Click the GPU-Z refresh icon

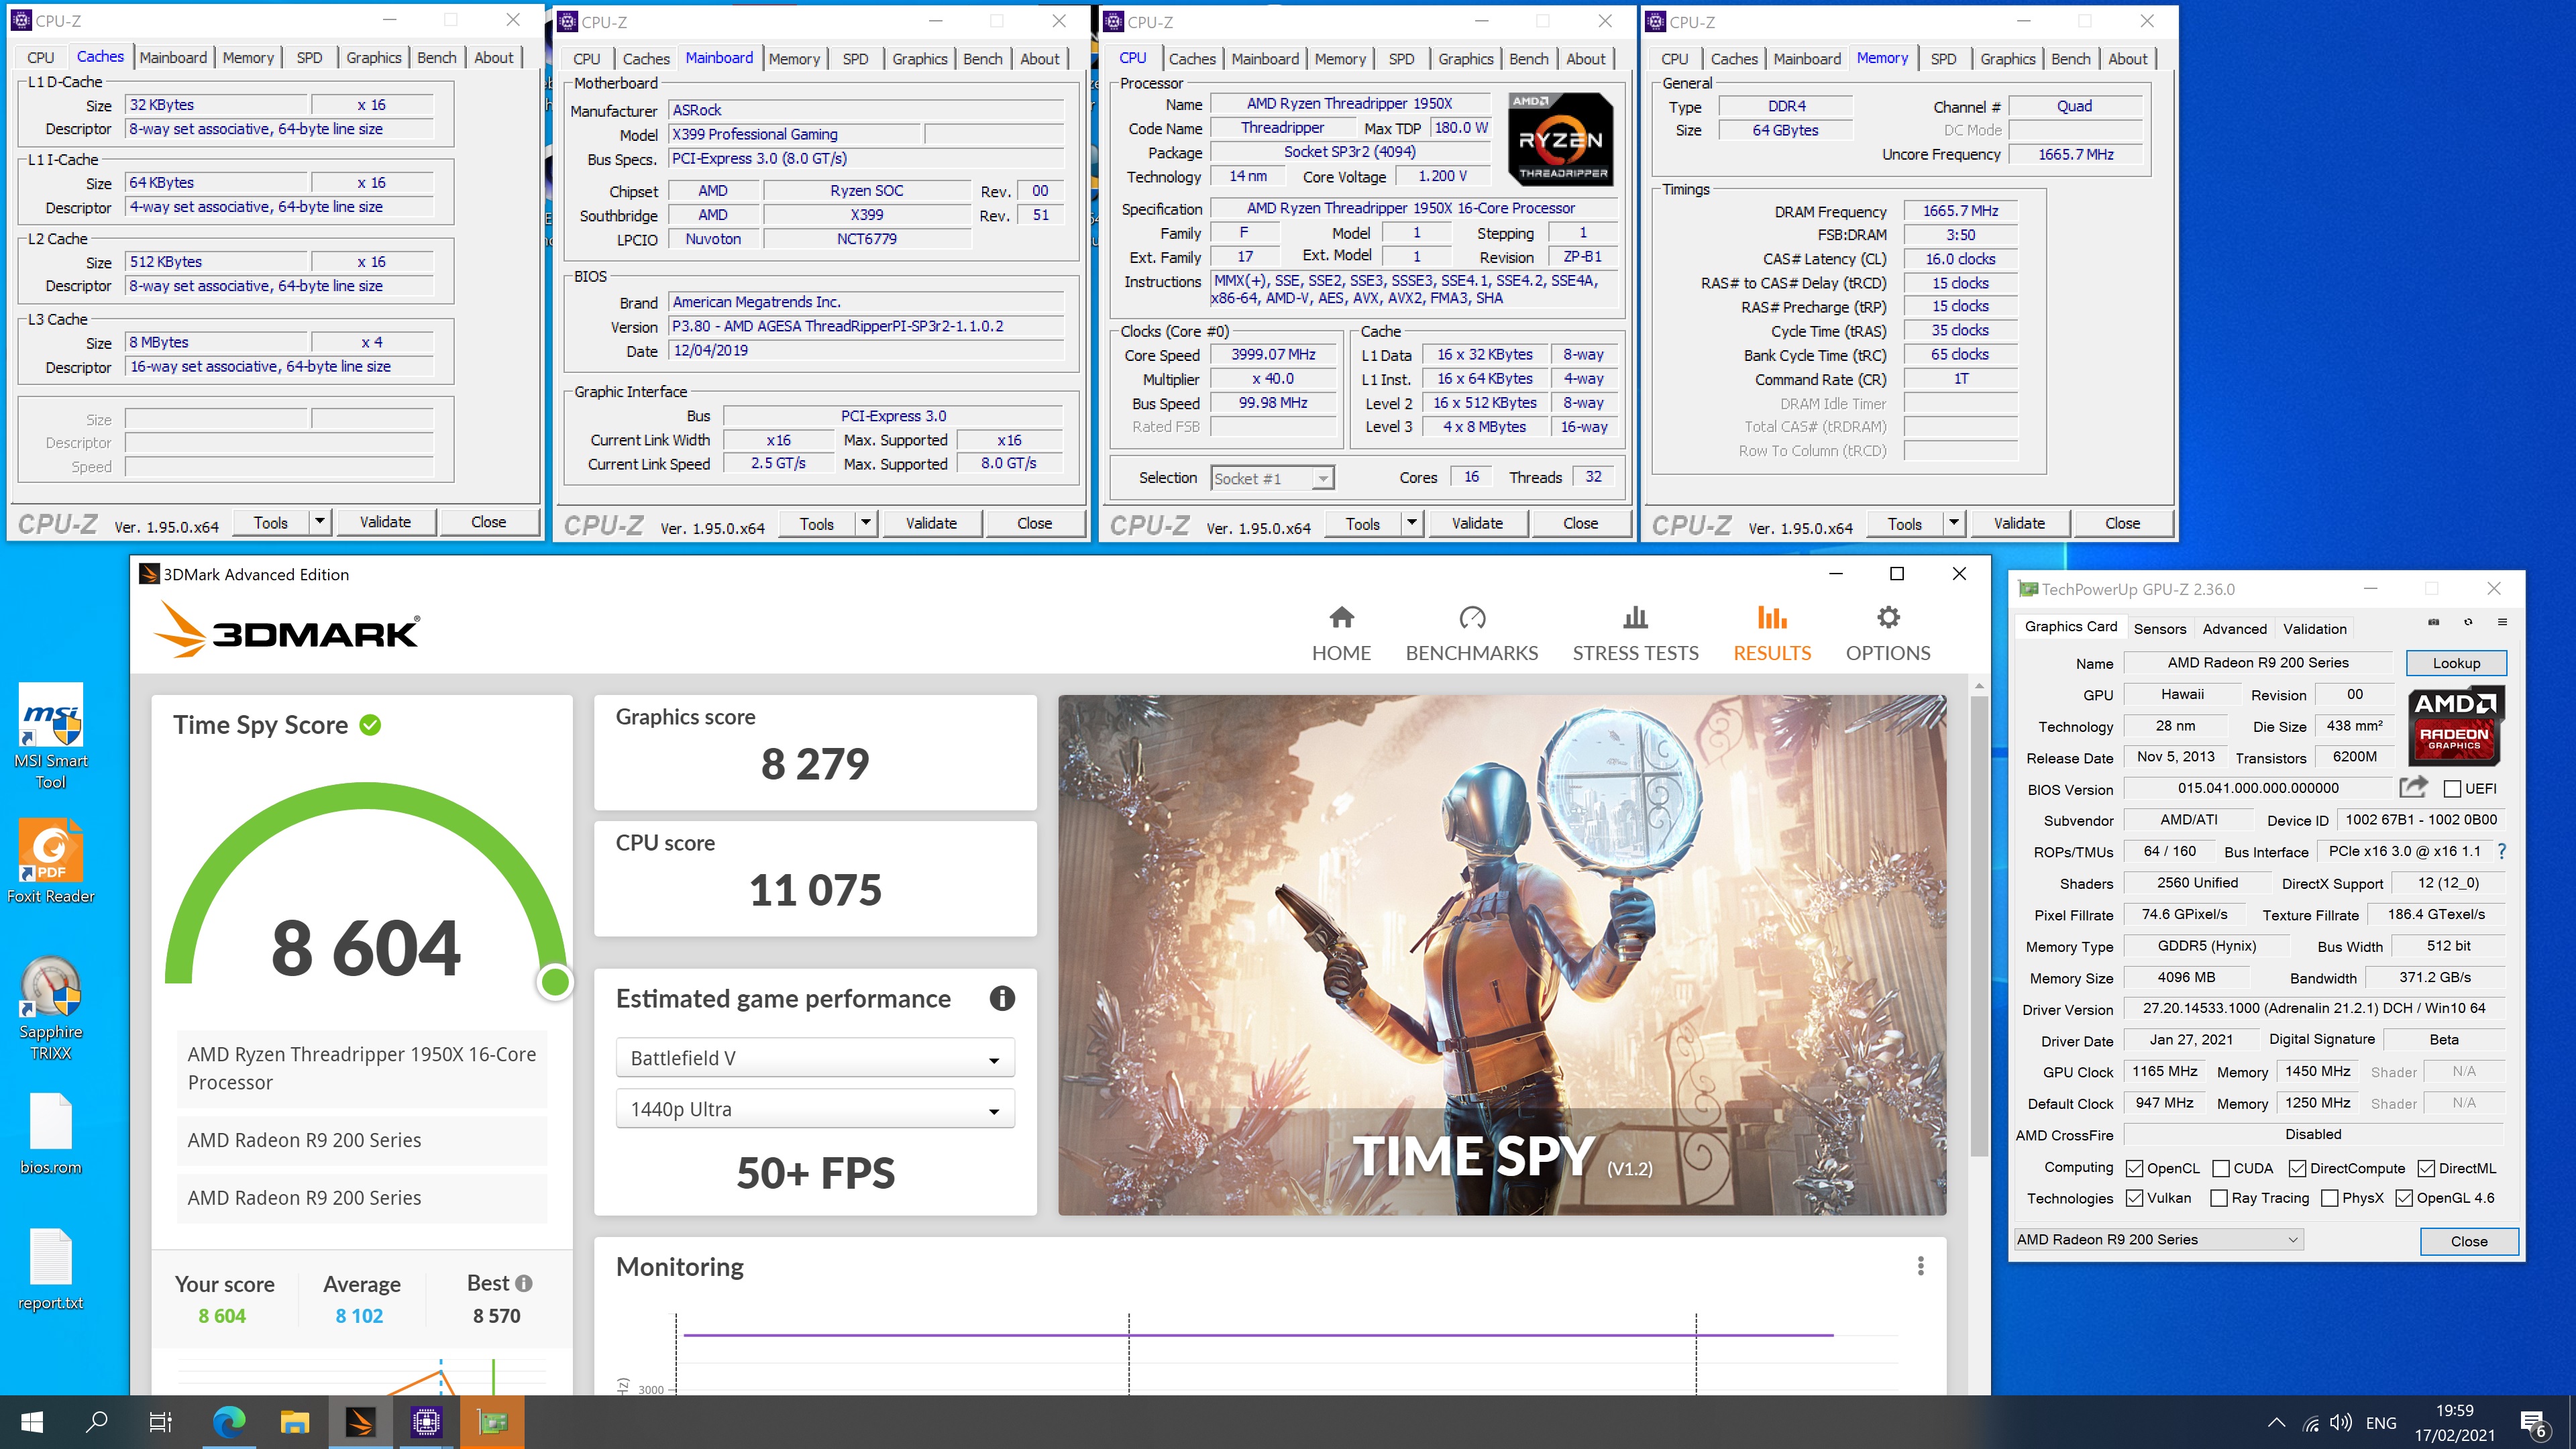pos(2468,622)
